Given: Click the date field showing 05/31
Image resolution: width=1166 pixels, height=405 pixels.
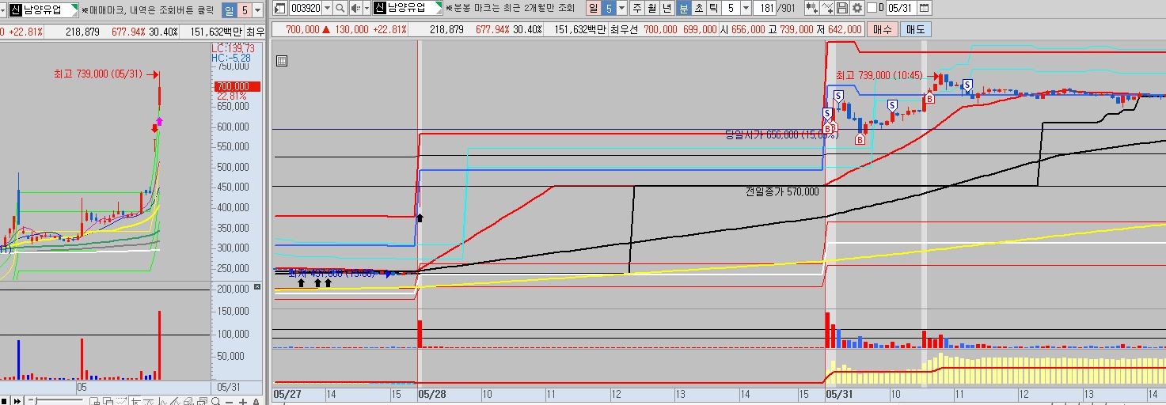Looking at the screenshot, I should [901, 8].
